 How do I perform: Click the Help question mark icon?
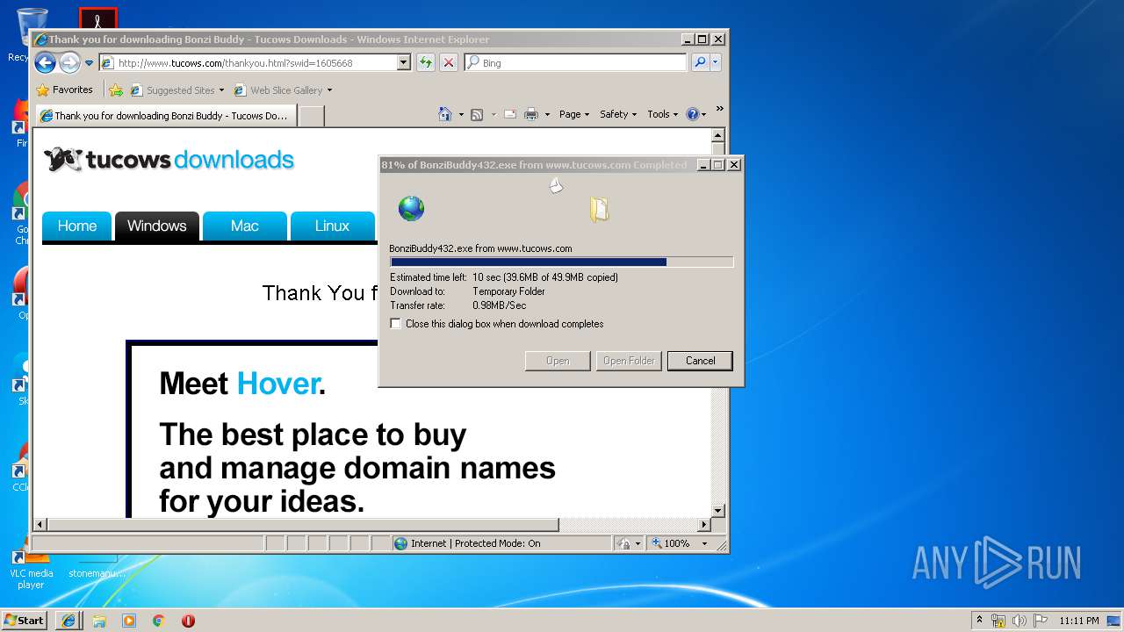(x=692, y=114)
